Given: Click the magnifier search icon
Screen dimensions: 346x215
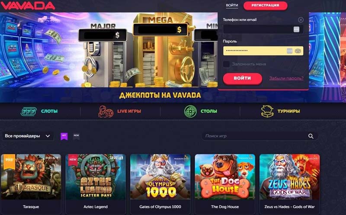Looking at the screenshot, I should tap(311, 136).
